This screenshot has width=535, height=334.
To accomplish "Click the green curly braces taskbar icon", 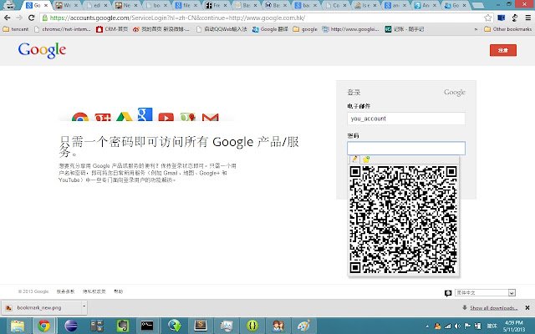I will (x=252, y=326).
